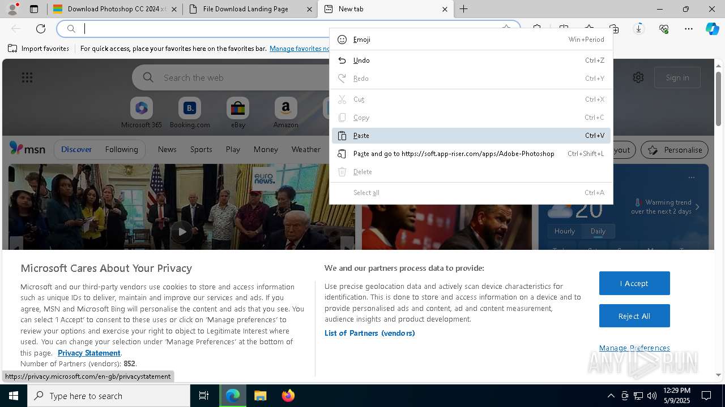Click into the address bar field
The height and width of the screenshot is (407, 725).
289,29
